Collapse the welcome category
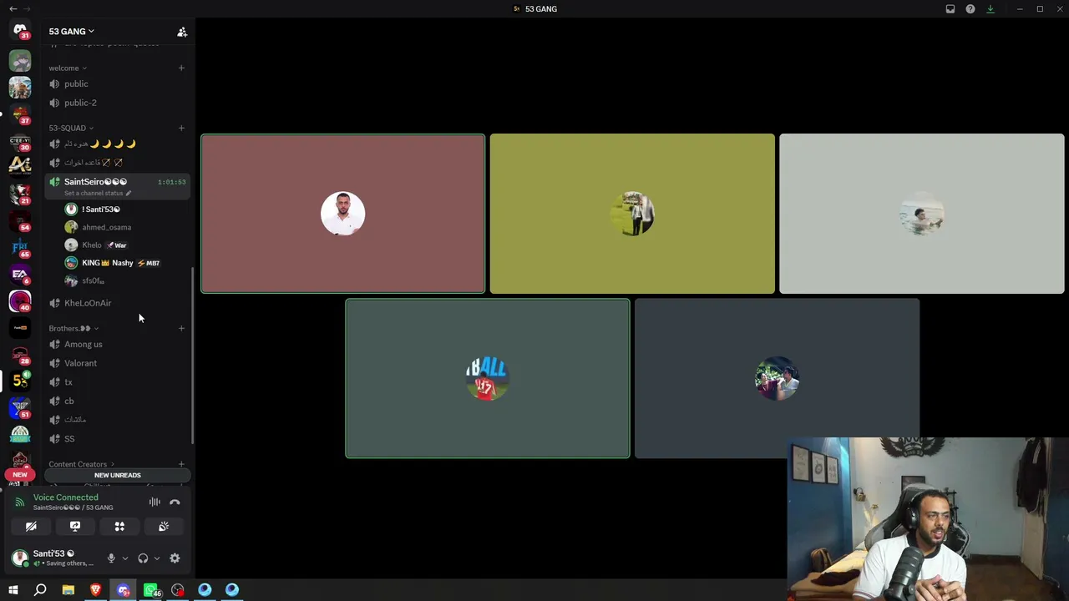This screenshot has height=601, width=1069. 68,68
